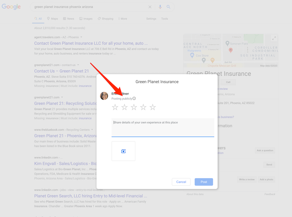The width and height of the screenshot is (292, 217).
Task: Click the Send button in knowledge panel
Action: (269, 164)
